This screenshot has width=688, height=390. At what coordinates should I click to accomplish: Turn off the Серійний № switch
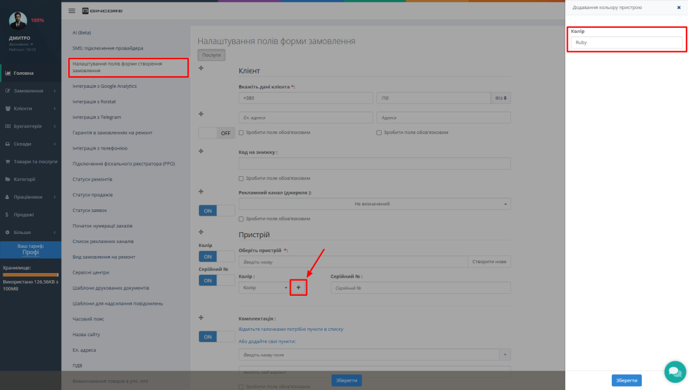[217, 280]
